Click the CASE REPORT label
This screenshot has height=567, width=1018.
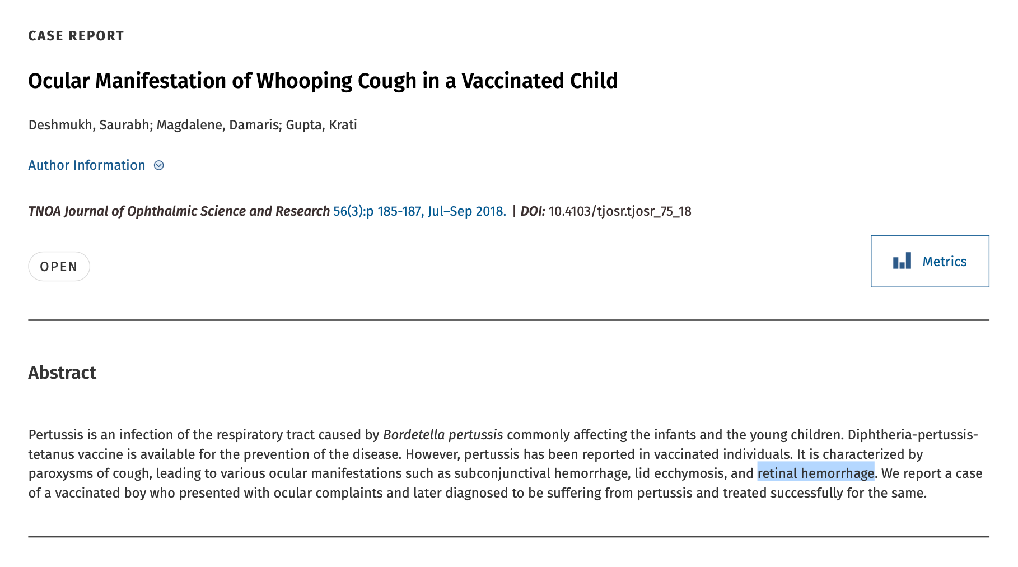(76, 36)
